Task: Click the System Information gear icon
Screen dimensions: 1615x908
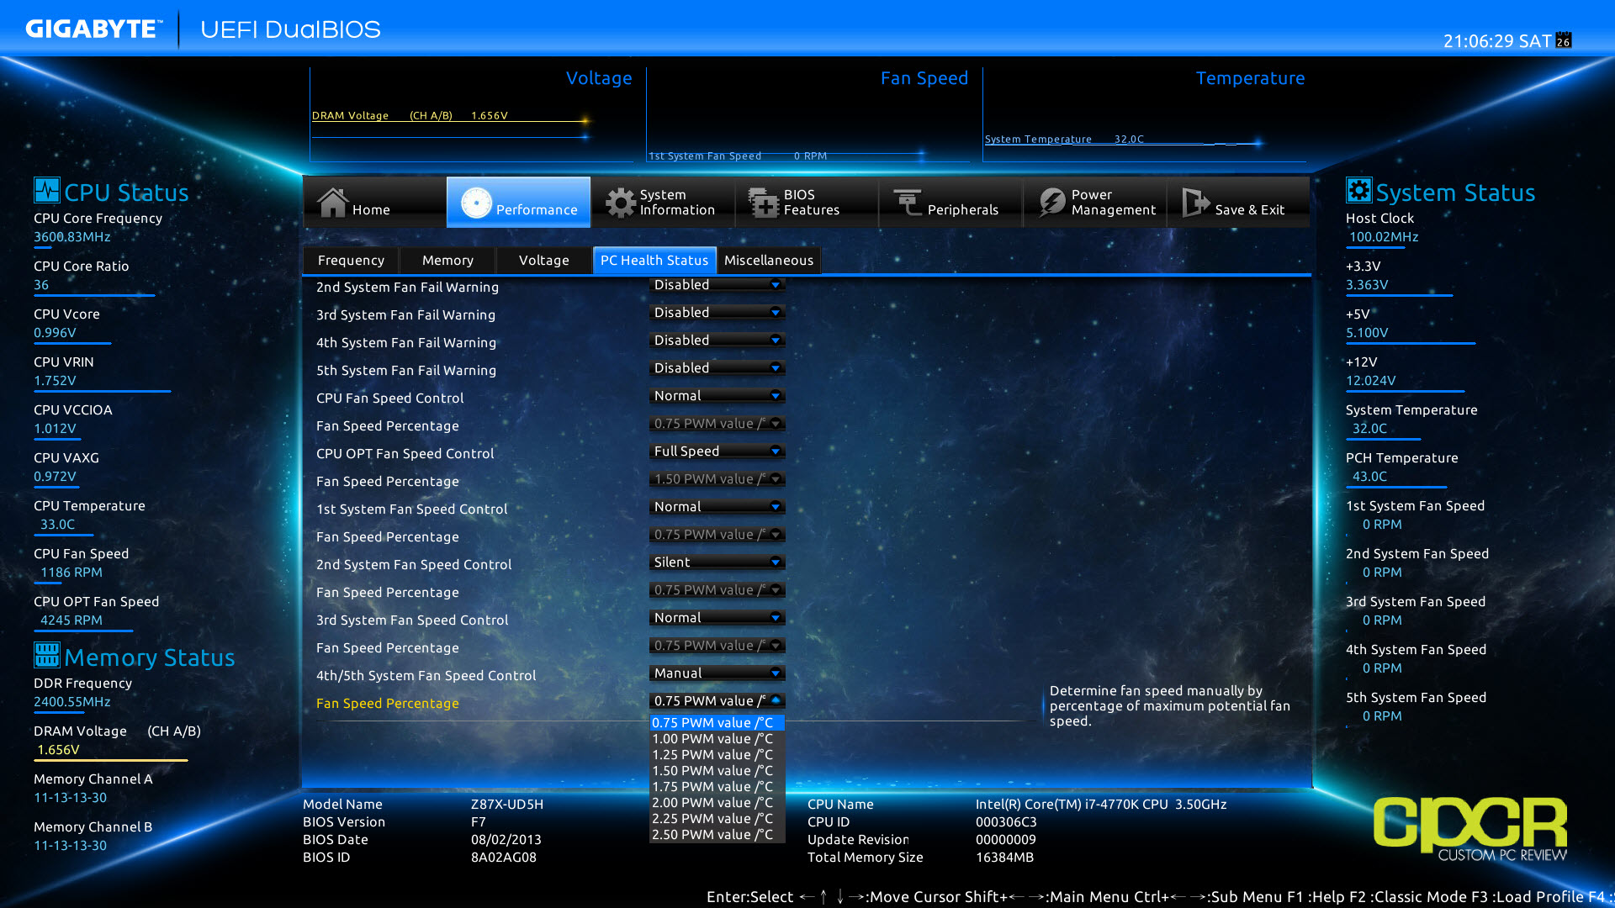Action: tap(620, 203)
